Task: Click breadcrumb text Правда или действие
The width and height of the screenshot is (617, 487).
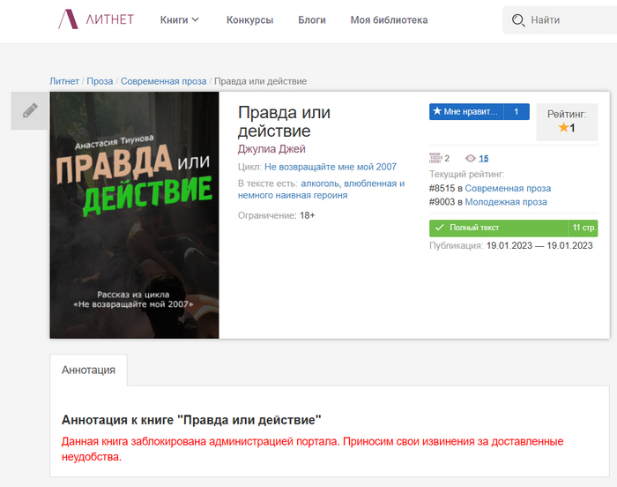Action: tap(261, 81)
